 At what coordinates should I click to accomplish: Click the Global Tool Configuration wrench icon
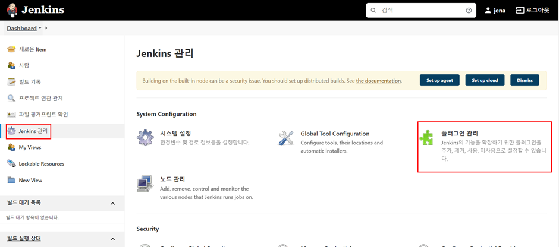[x=286, y=138]
